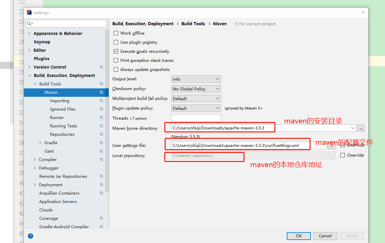
Task: Click project-level icon beside Gradle-Android Compiler
Action: [x=101, y=227]
